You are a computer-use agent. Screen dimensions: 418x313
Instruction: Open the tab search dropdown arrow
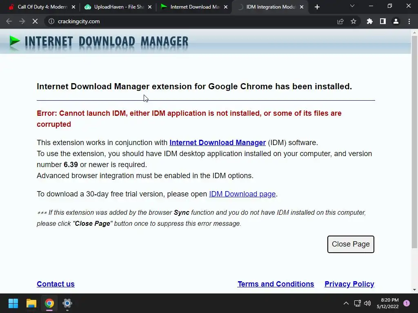click(352, 6)
